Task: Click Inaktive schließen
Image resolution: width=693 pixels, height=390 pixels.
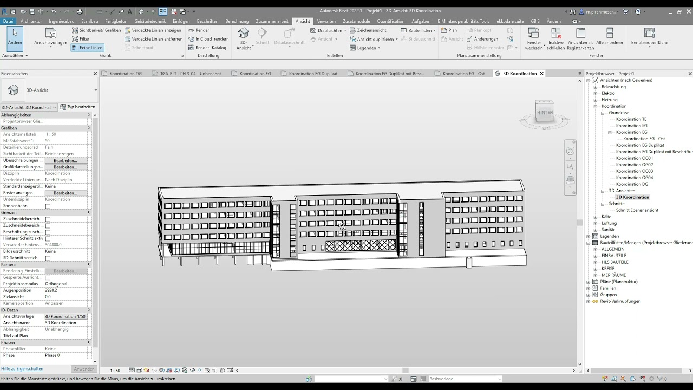Action: (555, 38)
